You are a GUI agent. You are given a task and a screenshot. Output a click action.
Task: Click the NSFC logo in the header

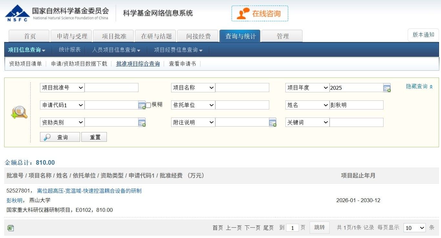[x=17, y=13]
